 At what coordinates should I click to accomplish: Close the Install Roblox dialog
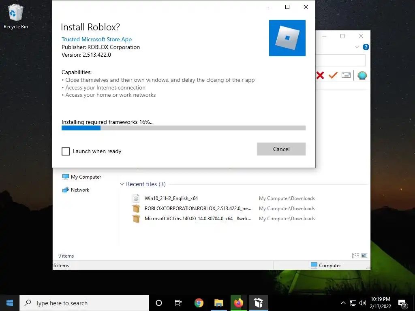tap(306, 7)
